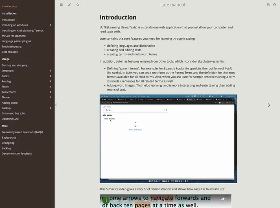
Task: Open the theme picker paintbrush icon
Action: tap(69, 5)
